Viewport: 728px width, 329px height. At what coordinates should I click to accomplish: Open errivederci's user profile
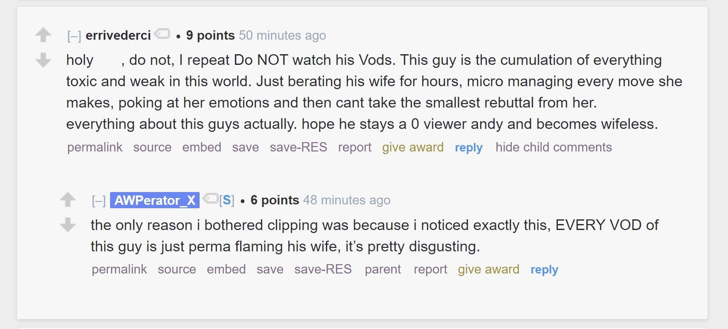[x=118, y=35]
